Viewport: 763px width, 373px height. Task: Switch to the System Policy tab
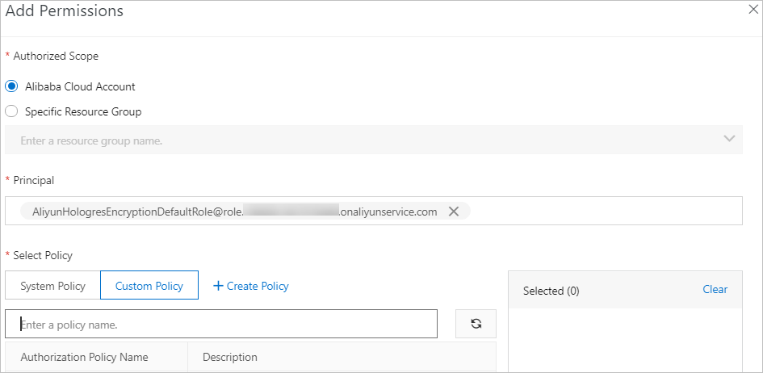(x=52, y=286)
